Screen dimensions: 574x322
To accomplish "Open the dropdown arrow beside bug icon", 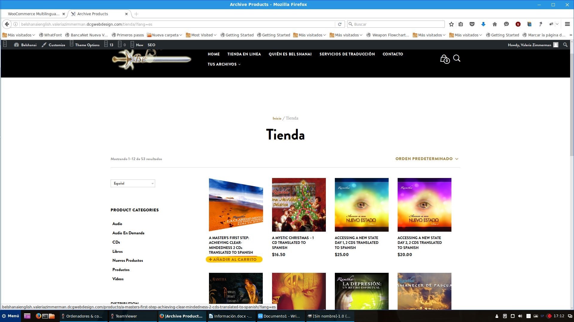I will pyautogui.click(x=557, y=24).
